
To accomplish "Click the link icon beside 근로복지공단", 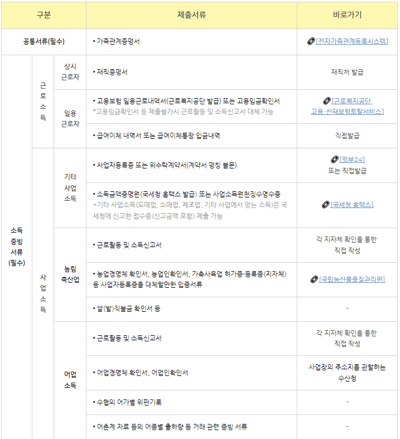I will 327,101.
